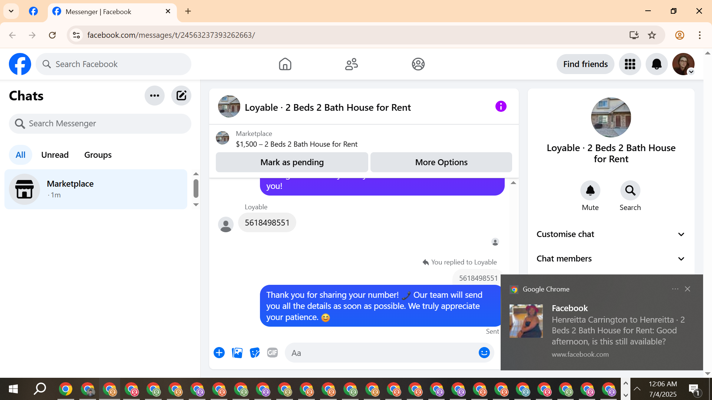The image size is (712, 400).
Task: Open the account profile picture dropdown
Action: point(683,64)
